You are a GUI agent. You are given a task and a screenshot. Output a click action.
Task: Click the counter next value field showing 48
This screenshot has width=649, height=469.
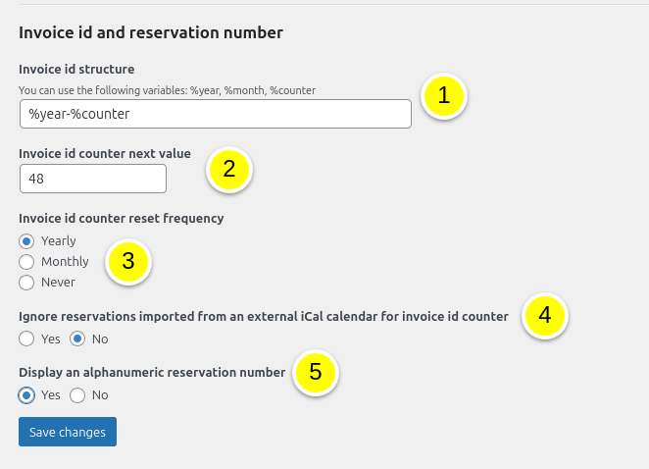tap(92, 179)
